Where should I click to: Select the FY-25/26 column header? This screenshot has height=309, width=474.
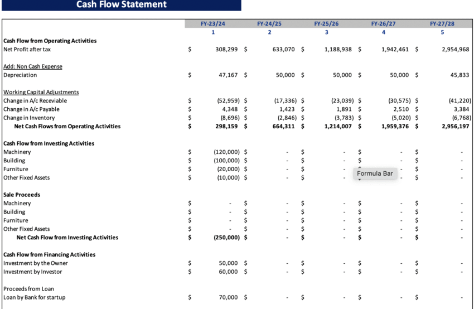pos(326,23)
